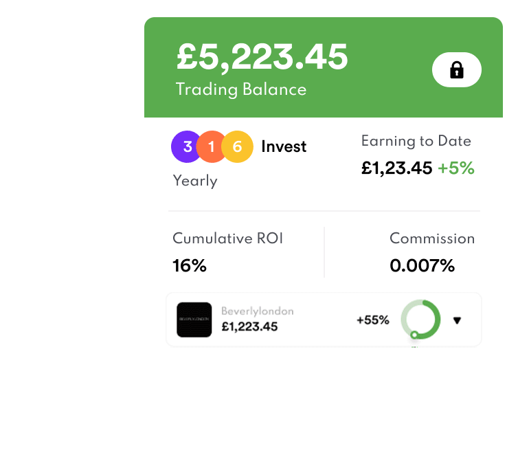Click the £5,223.45 trading balance amount
This screenshot has height=466, width=518.
click(x=262, y=57)
